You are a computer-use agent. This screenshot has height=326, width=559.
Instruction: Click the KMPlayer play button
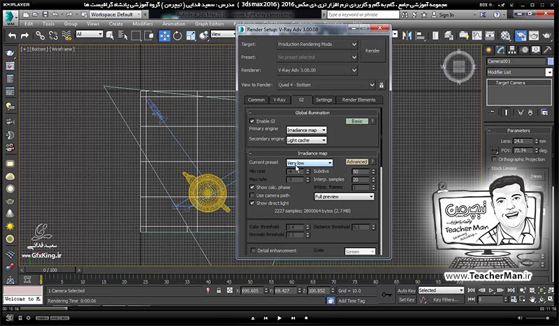point(279,318)
